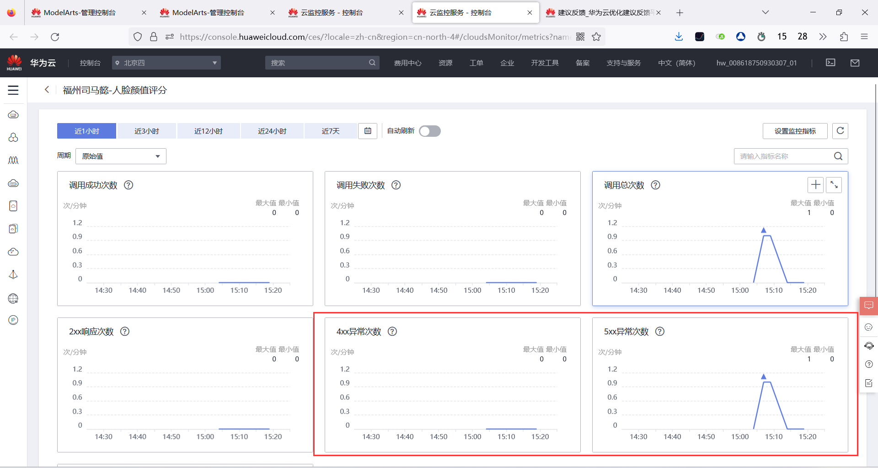Open the edit note icon on the right edge

click(x=869, y=383)
